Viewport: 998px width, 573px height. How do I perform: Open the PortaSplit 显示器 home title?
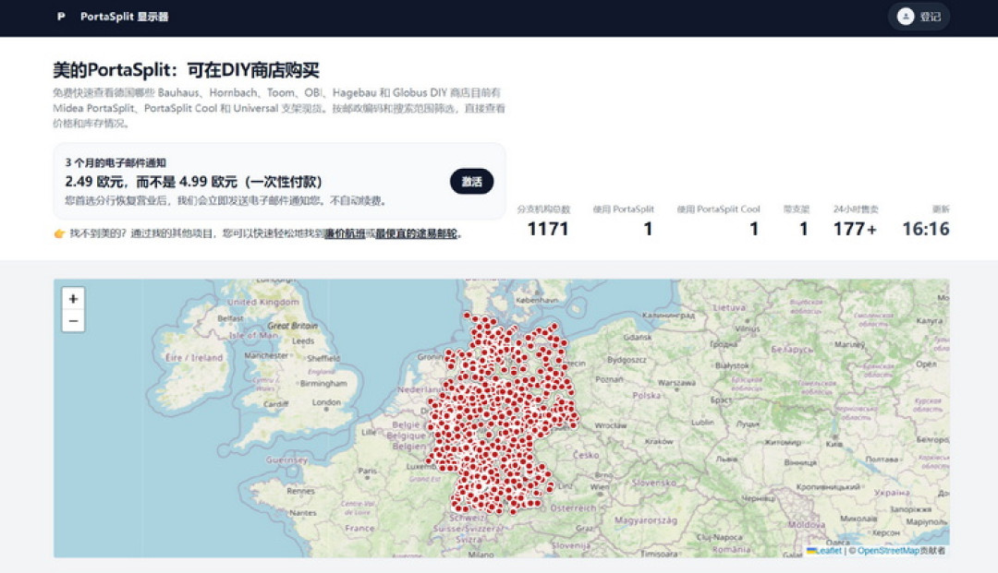pos(124,17)
